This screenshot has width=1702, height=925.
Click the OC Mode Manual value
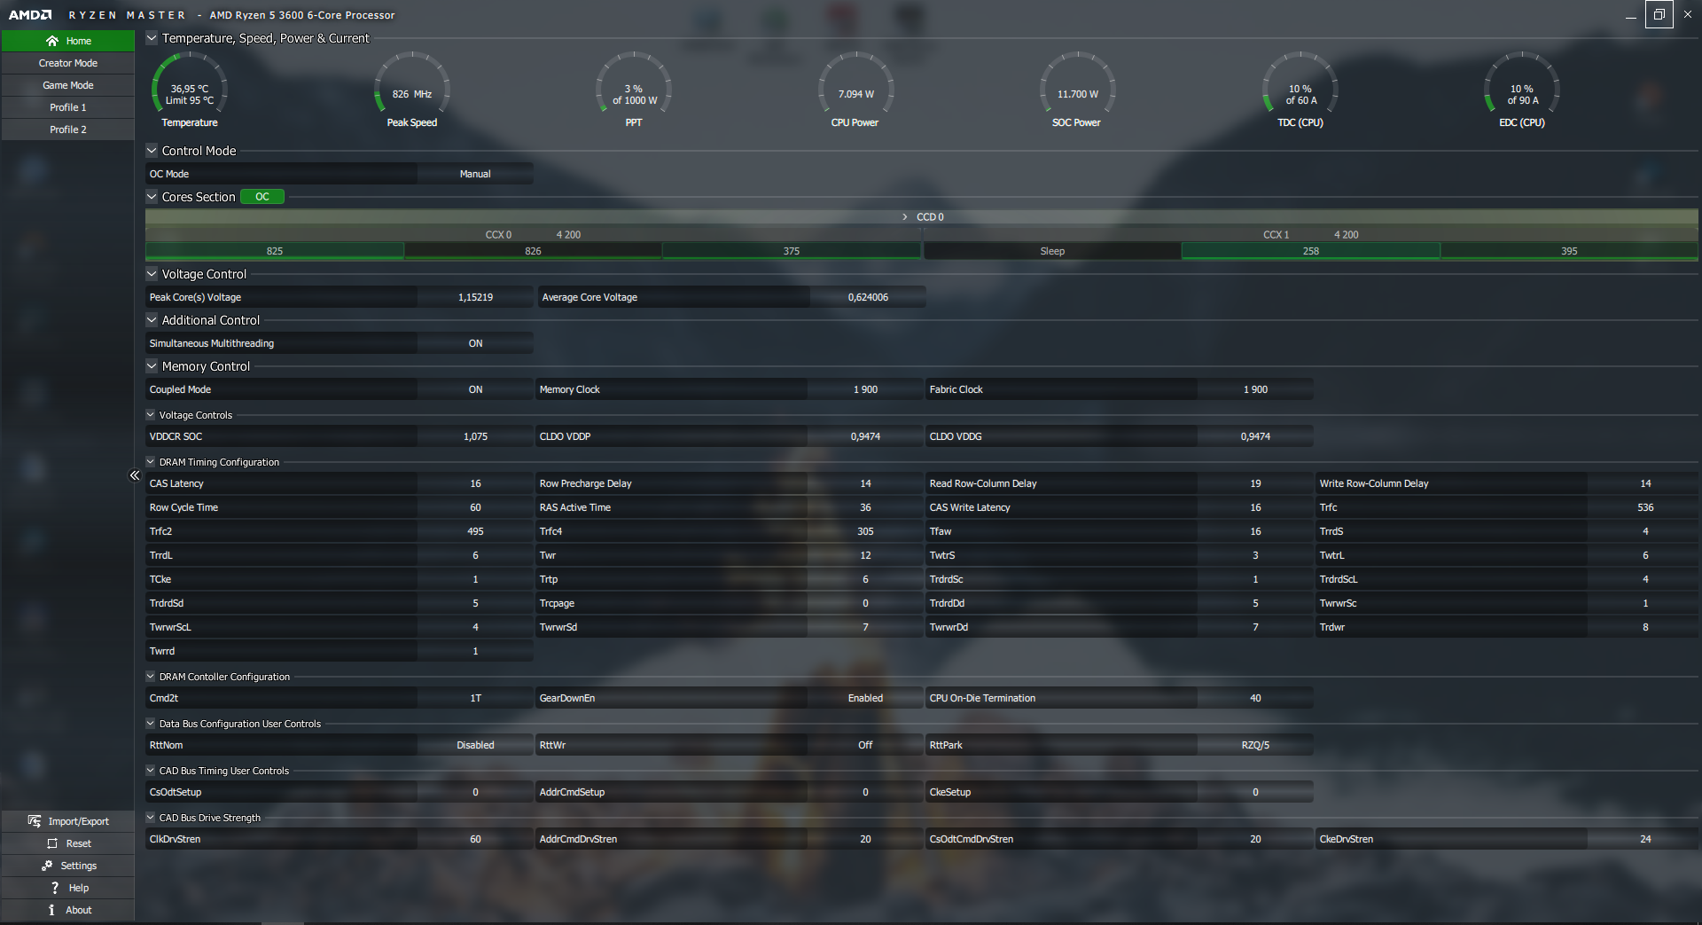point(475,174)
